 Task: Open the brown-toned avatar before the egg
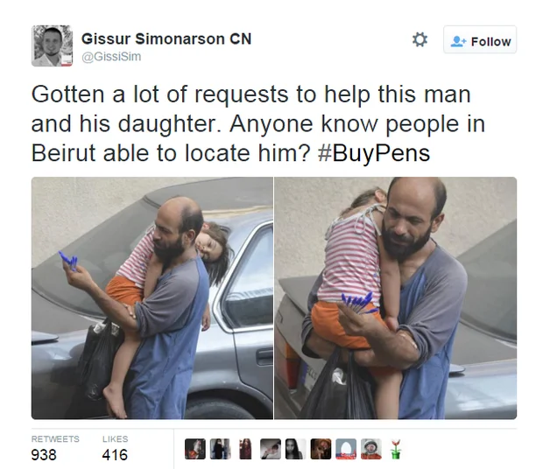point(321,449)
